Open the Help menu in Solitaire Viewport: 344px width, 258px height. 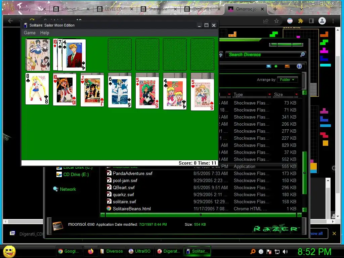pyautogui.click(x=45, y=33)
